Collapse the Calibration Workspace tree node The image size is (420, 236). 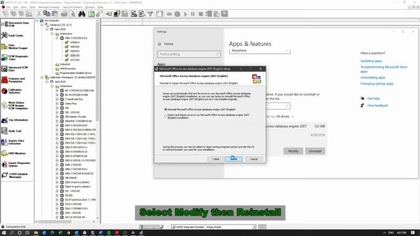point(42,77)
